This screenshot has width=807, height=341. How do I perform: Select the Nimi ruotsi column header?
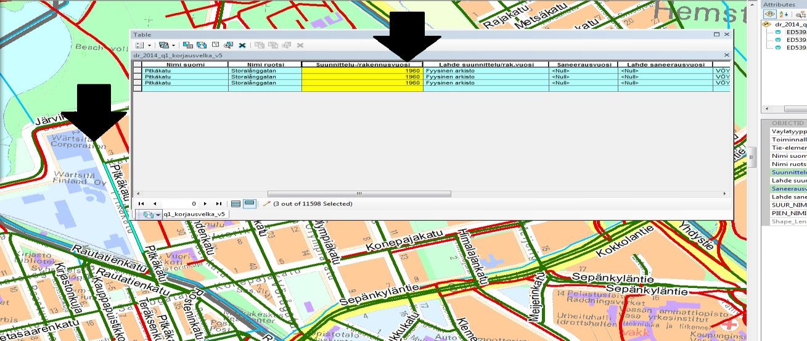tap(265, 64)
